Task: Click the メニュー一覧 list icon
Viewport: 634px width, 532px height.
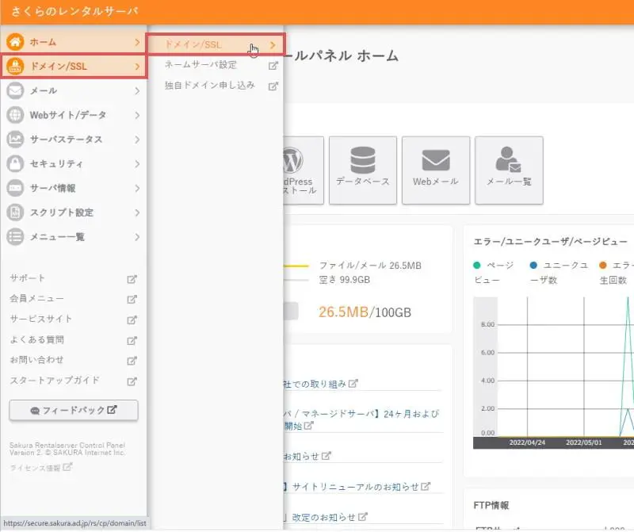Action: tap(15, 237)
